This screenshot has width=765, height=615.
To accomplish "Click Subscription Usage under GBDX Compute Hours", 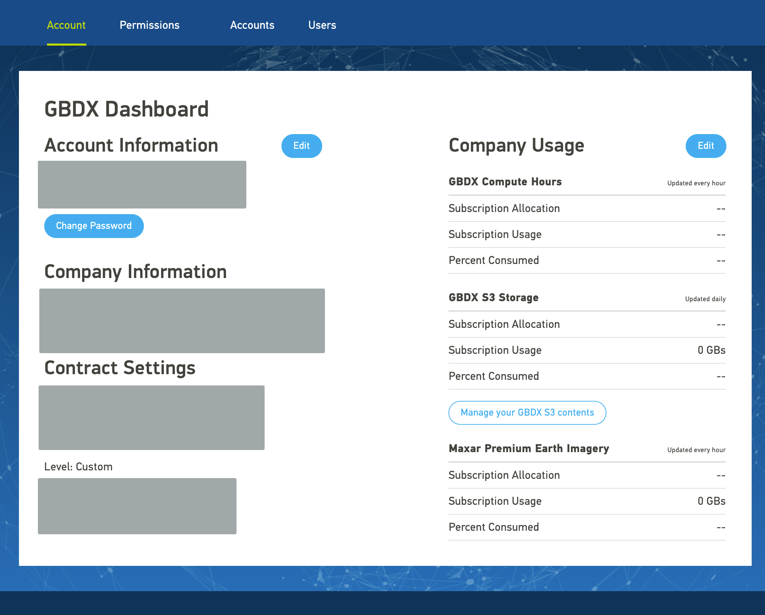I will coord(495,234).
